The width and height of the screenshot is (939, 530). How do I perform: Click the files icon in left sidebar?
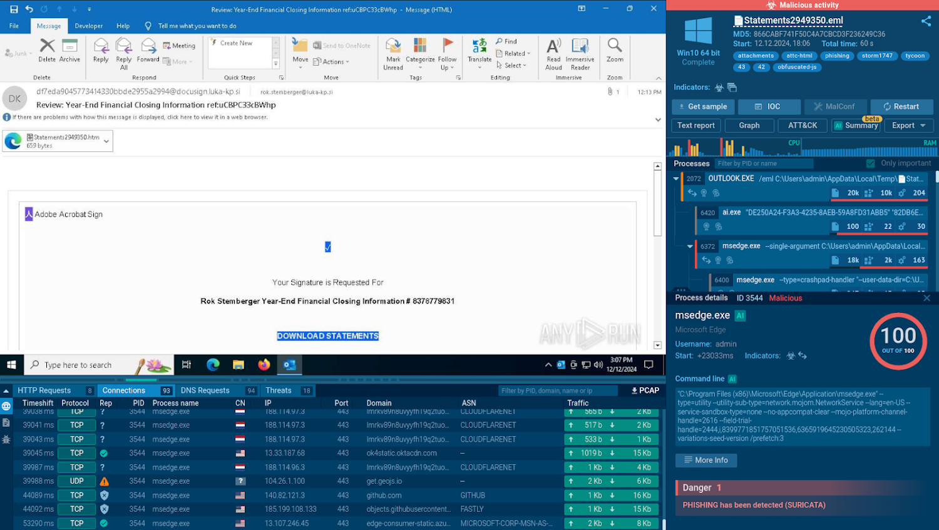(x=6, y=423)
